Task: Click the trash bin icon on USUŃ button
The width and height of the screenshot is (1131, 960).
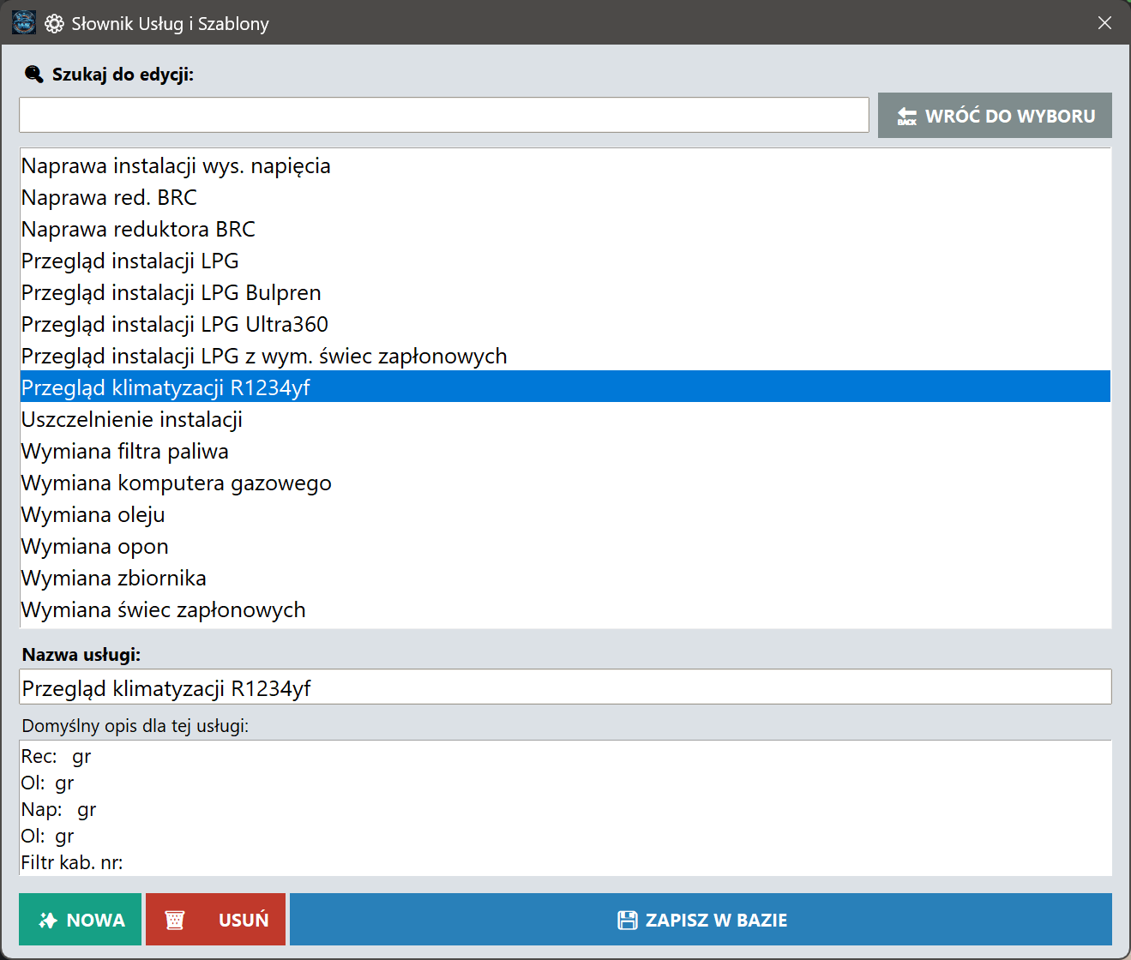Action: [x=175, y=921]
